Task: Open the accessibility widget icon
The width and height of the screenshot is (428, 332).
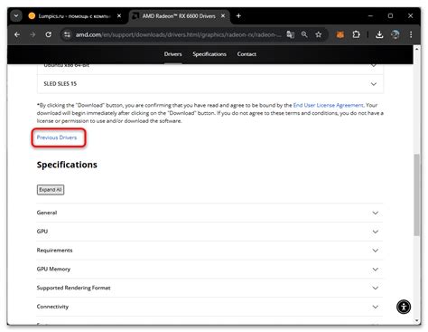Action: 404,307
